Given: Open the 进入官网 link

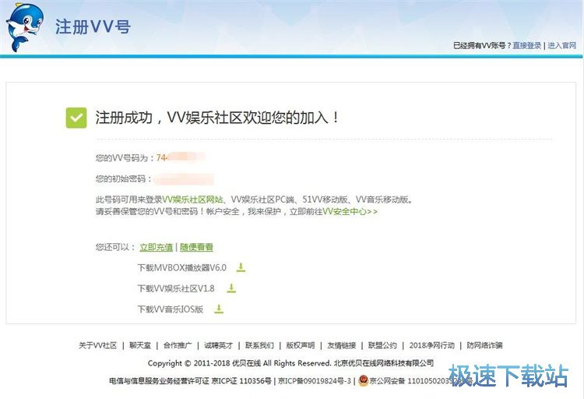Looking at the screenshot, I should 561,45.
